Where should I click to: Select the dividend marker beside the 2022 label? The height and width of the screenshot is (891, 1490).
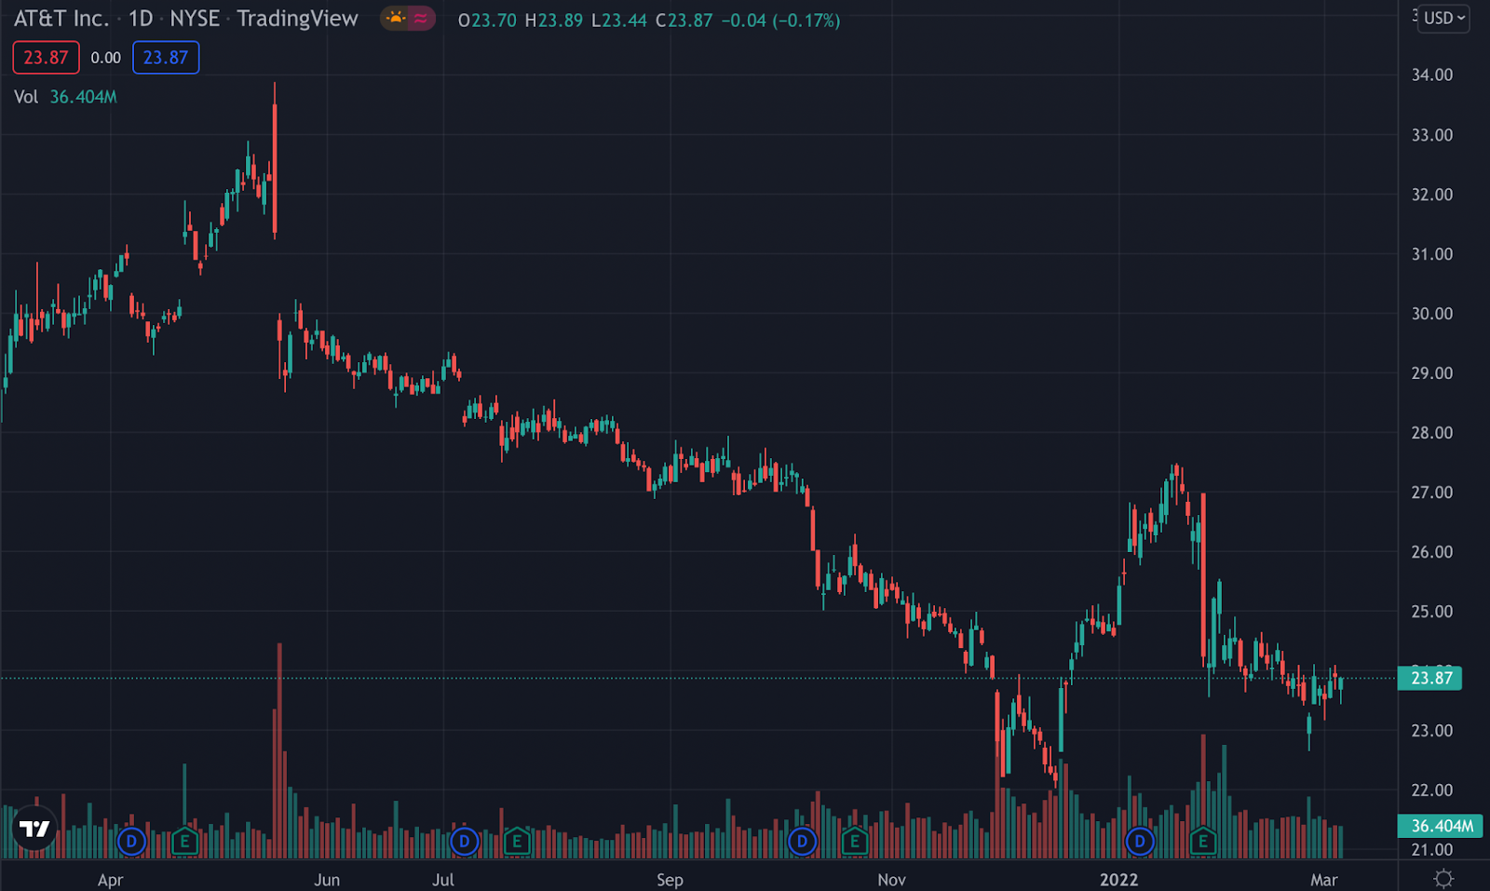point(1139,842)
